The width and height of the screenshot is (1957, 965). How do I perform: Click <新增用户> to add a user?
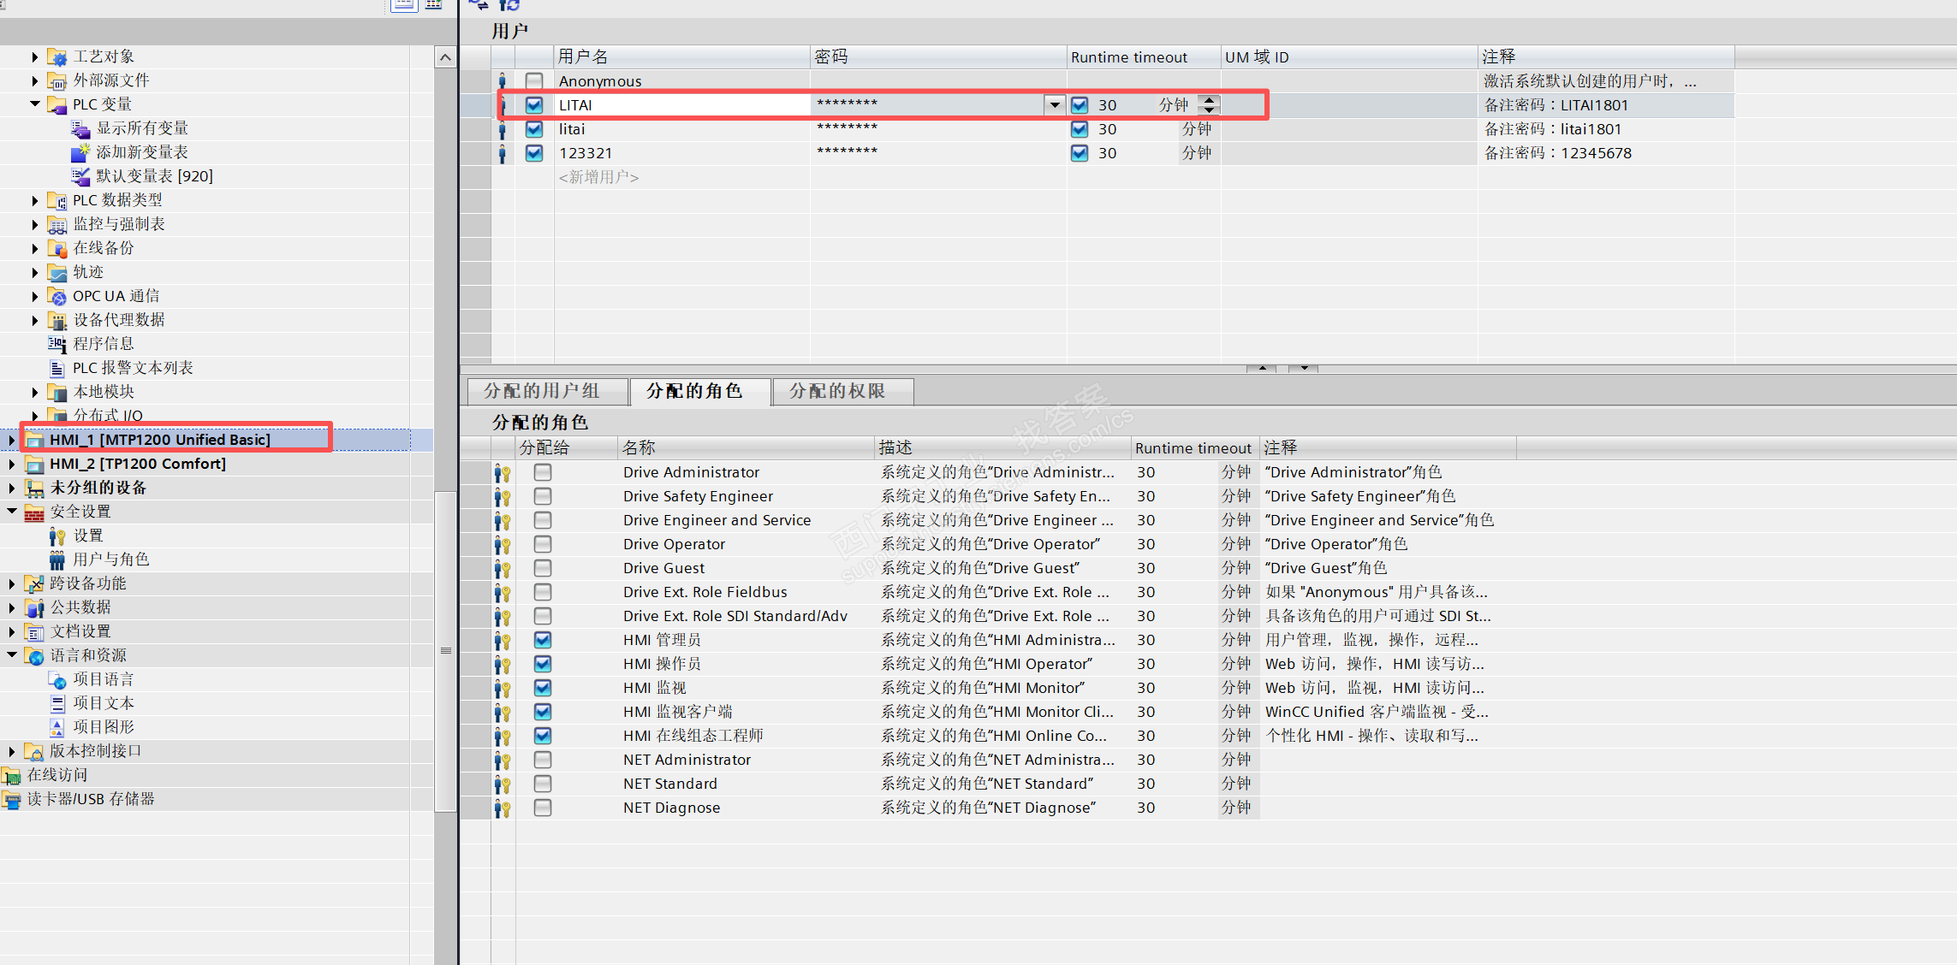point(599,177)
